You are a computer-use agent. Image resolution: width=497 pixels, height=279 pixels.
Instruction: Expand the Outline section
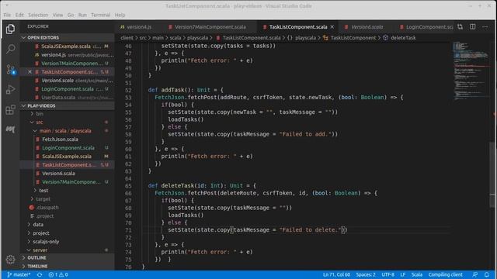tap(68, 258)
